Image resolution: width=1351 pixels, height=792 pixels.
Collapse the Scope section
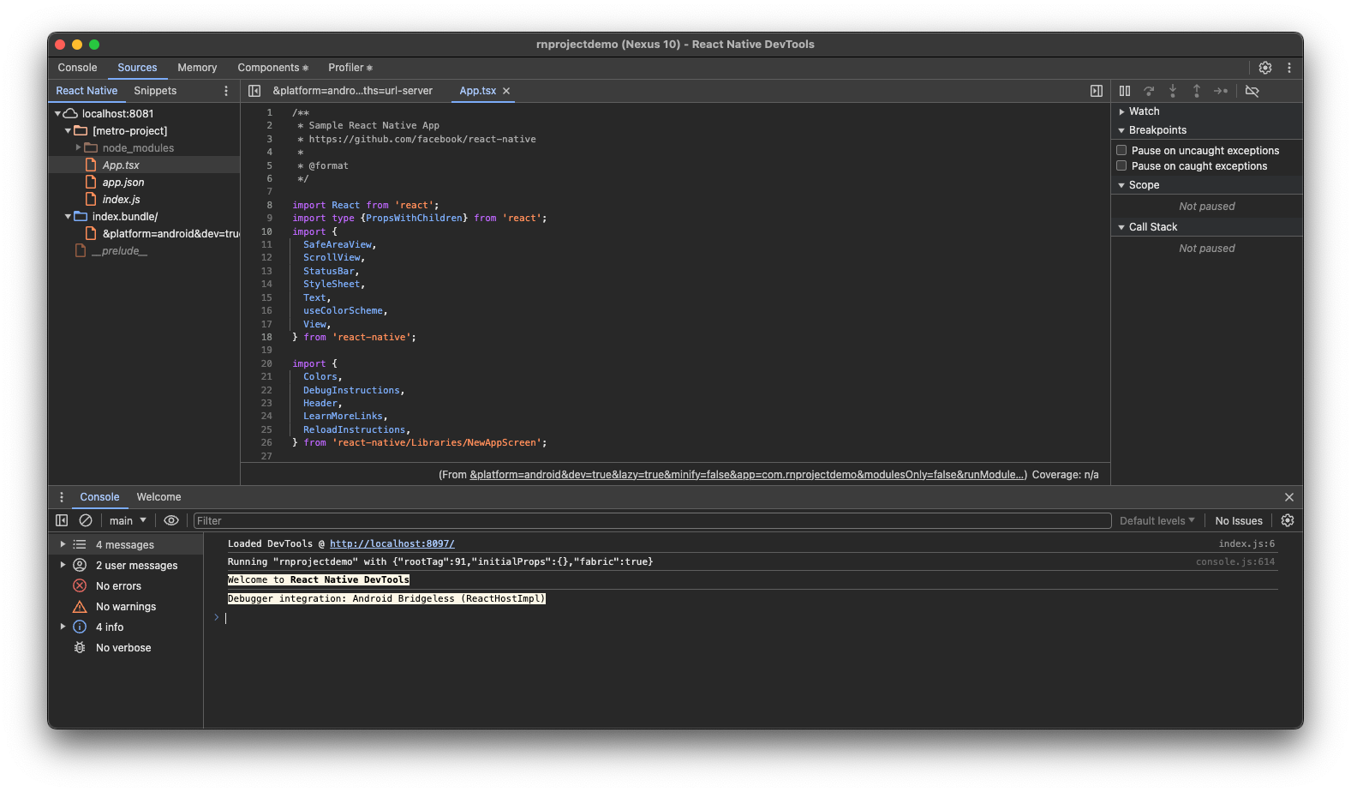tap(1121, 185)
